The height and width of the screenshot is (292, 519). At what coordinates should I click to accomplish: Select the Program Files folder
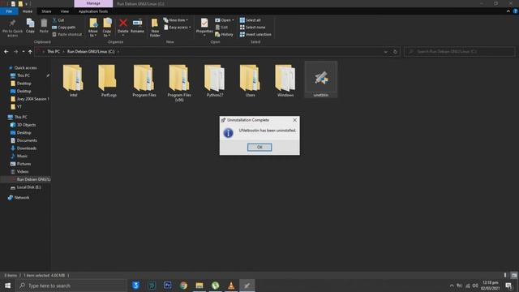(144, 81)
